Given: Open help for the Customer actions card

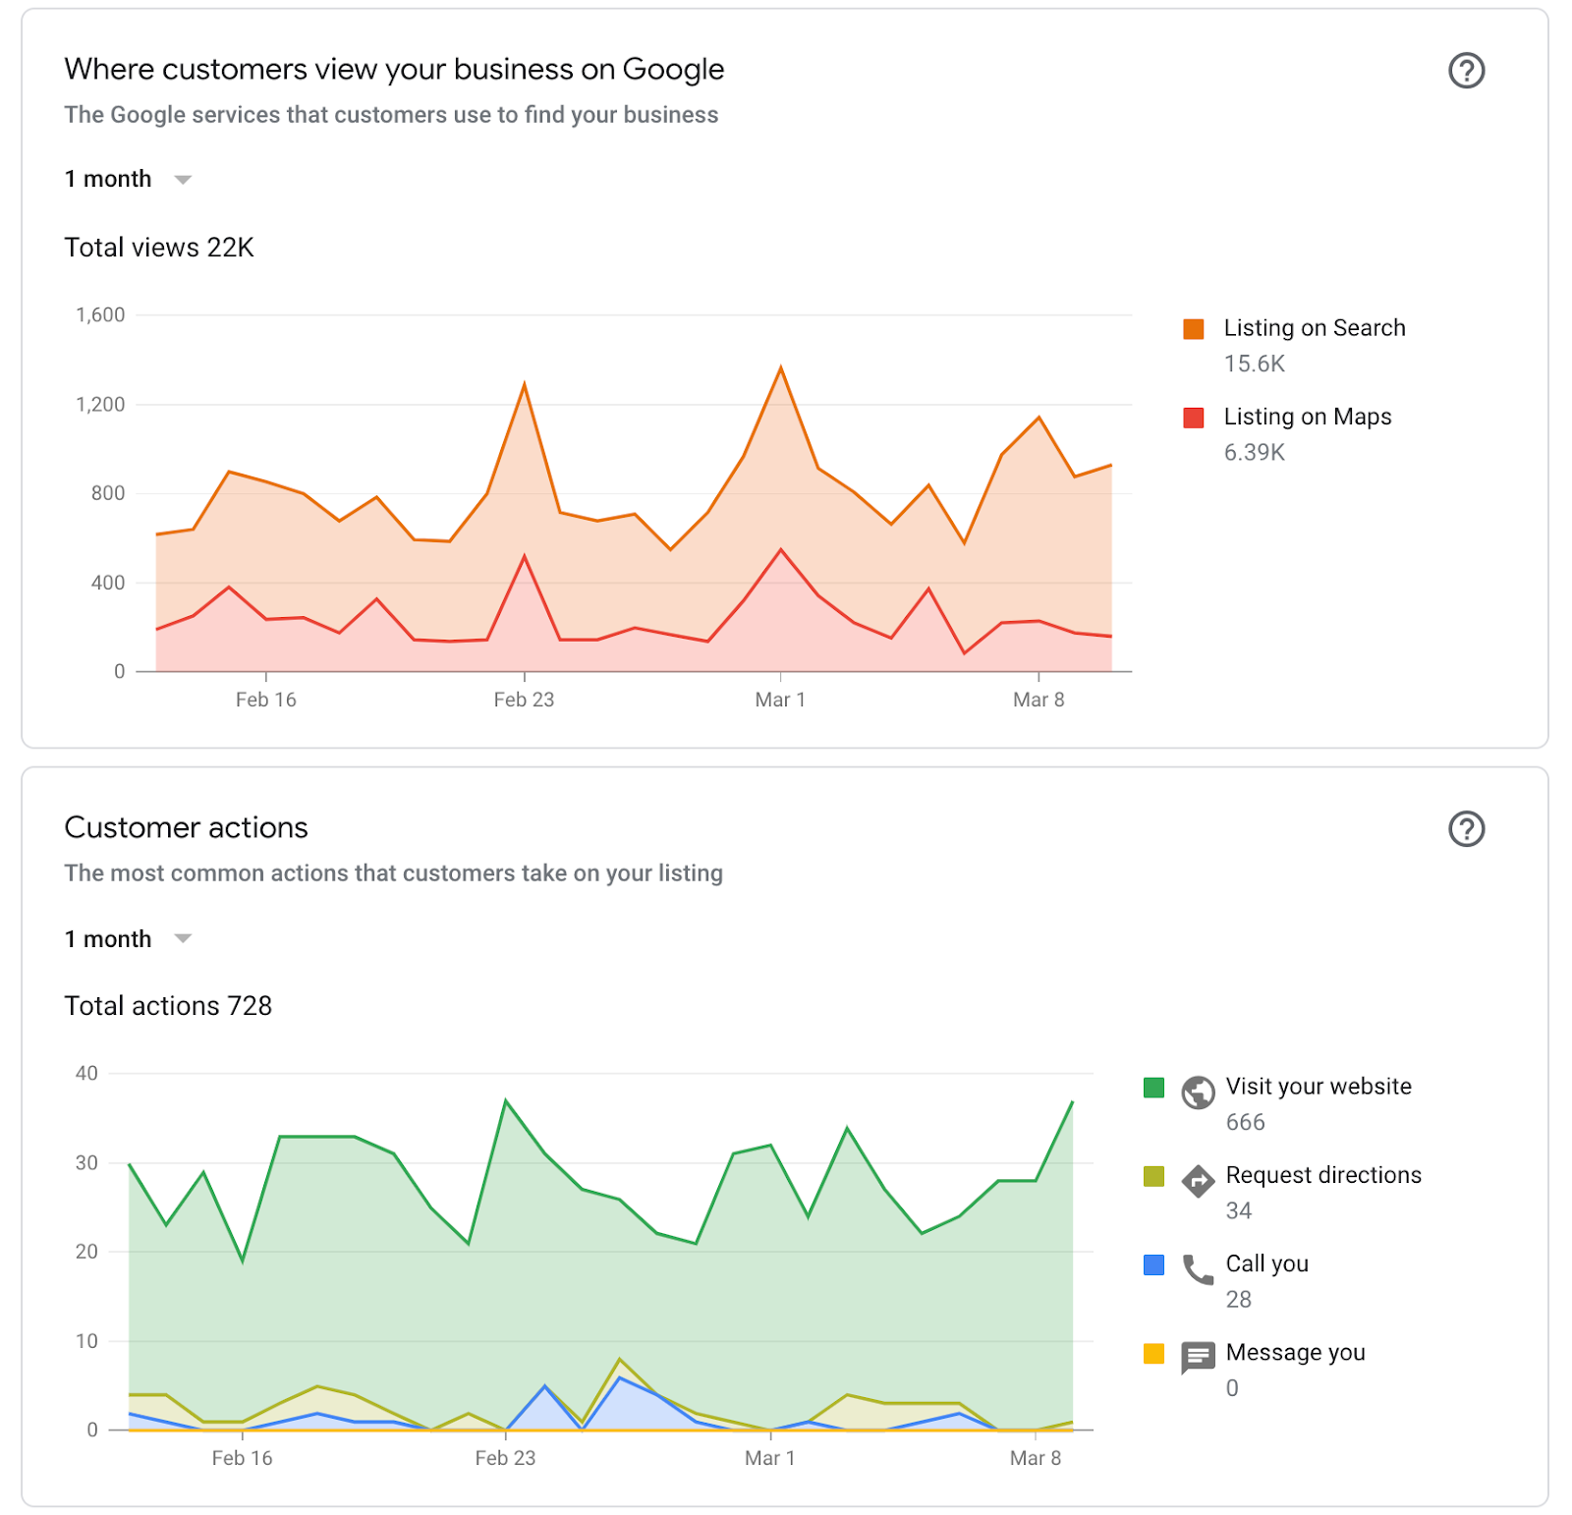Looking at the screenshot, I should point(1466,829).
